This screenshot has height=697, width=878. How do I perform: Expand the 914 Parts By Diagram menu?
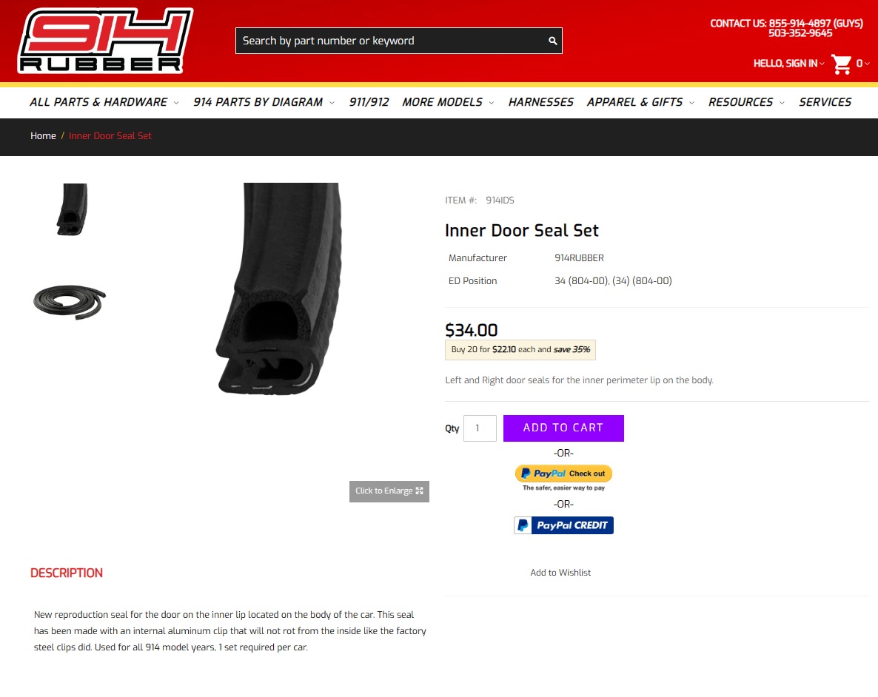tap(264, 102)
